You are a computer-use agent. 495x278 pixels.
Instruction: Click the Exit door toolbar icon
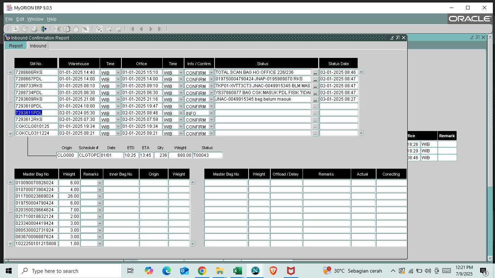pyautogui.click(x=44, y=29)
